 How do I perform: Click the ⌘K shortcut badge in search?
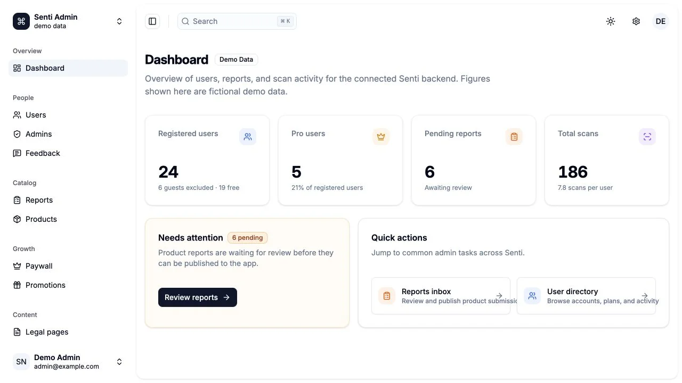pos(285,21)
